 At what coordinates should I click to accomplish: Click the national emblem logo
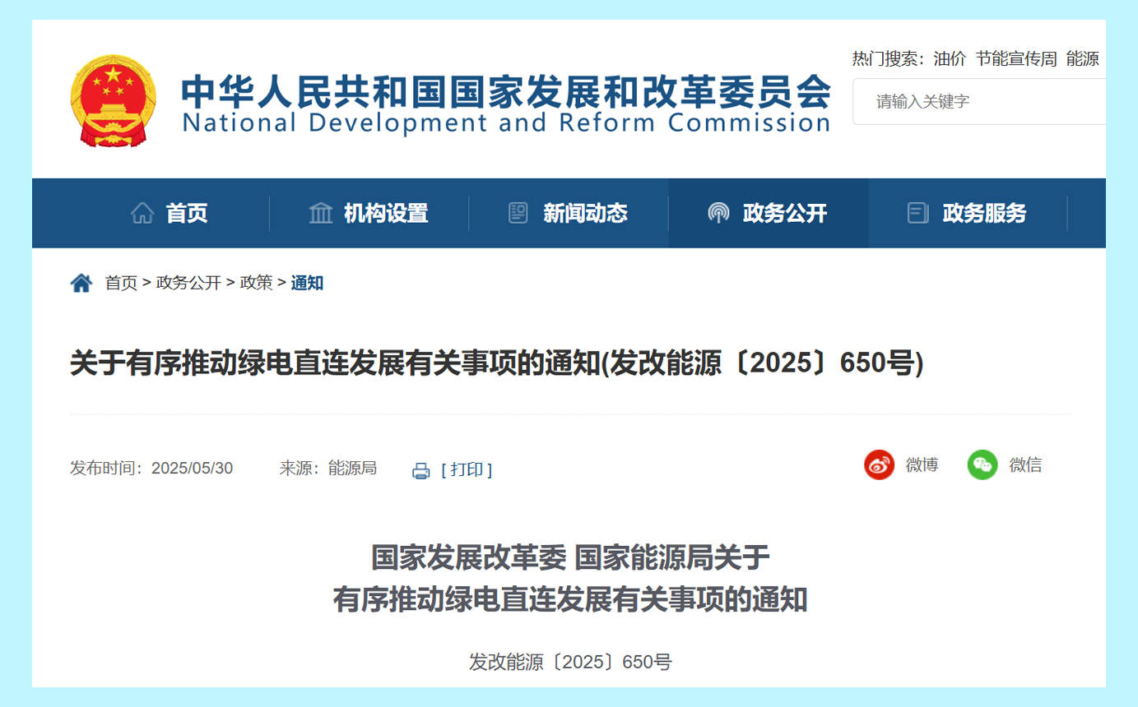click(x=113, y=101)
